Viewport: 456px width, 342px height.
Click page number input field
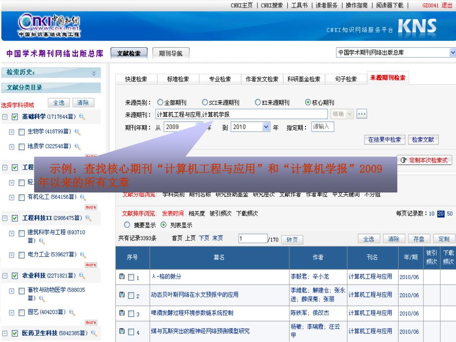coord(253,239)
